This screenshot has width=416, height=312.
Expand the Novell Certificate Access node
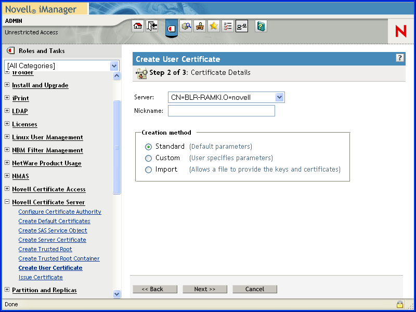[7, 189]
